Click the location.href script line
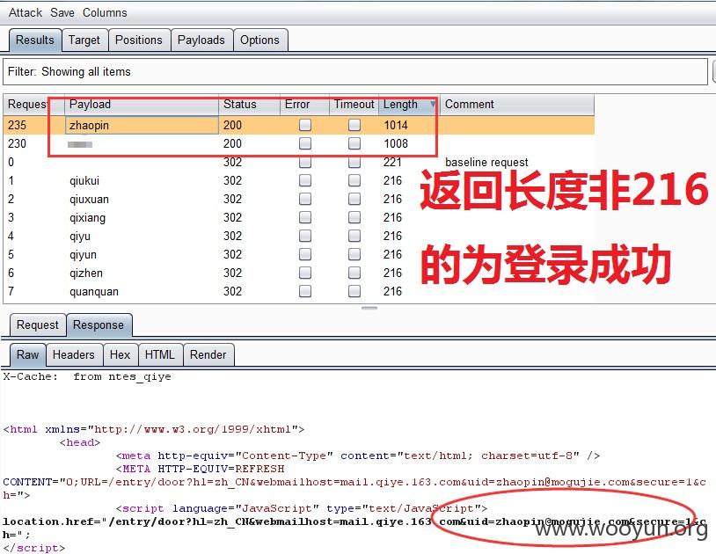716x554 pixels. 354,521
